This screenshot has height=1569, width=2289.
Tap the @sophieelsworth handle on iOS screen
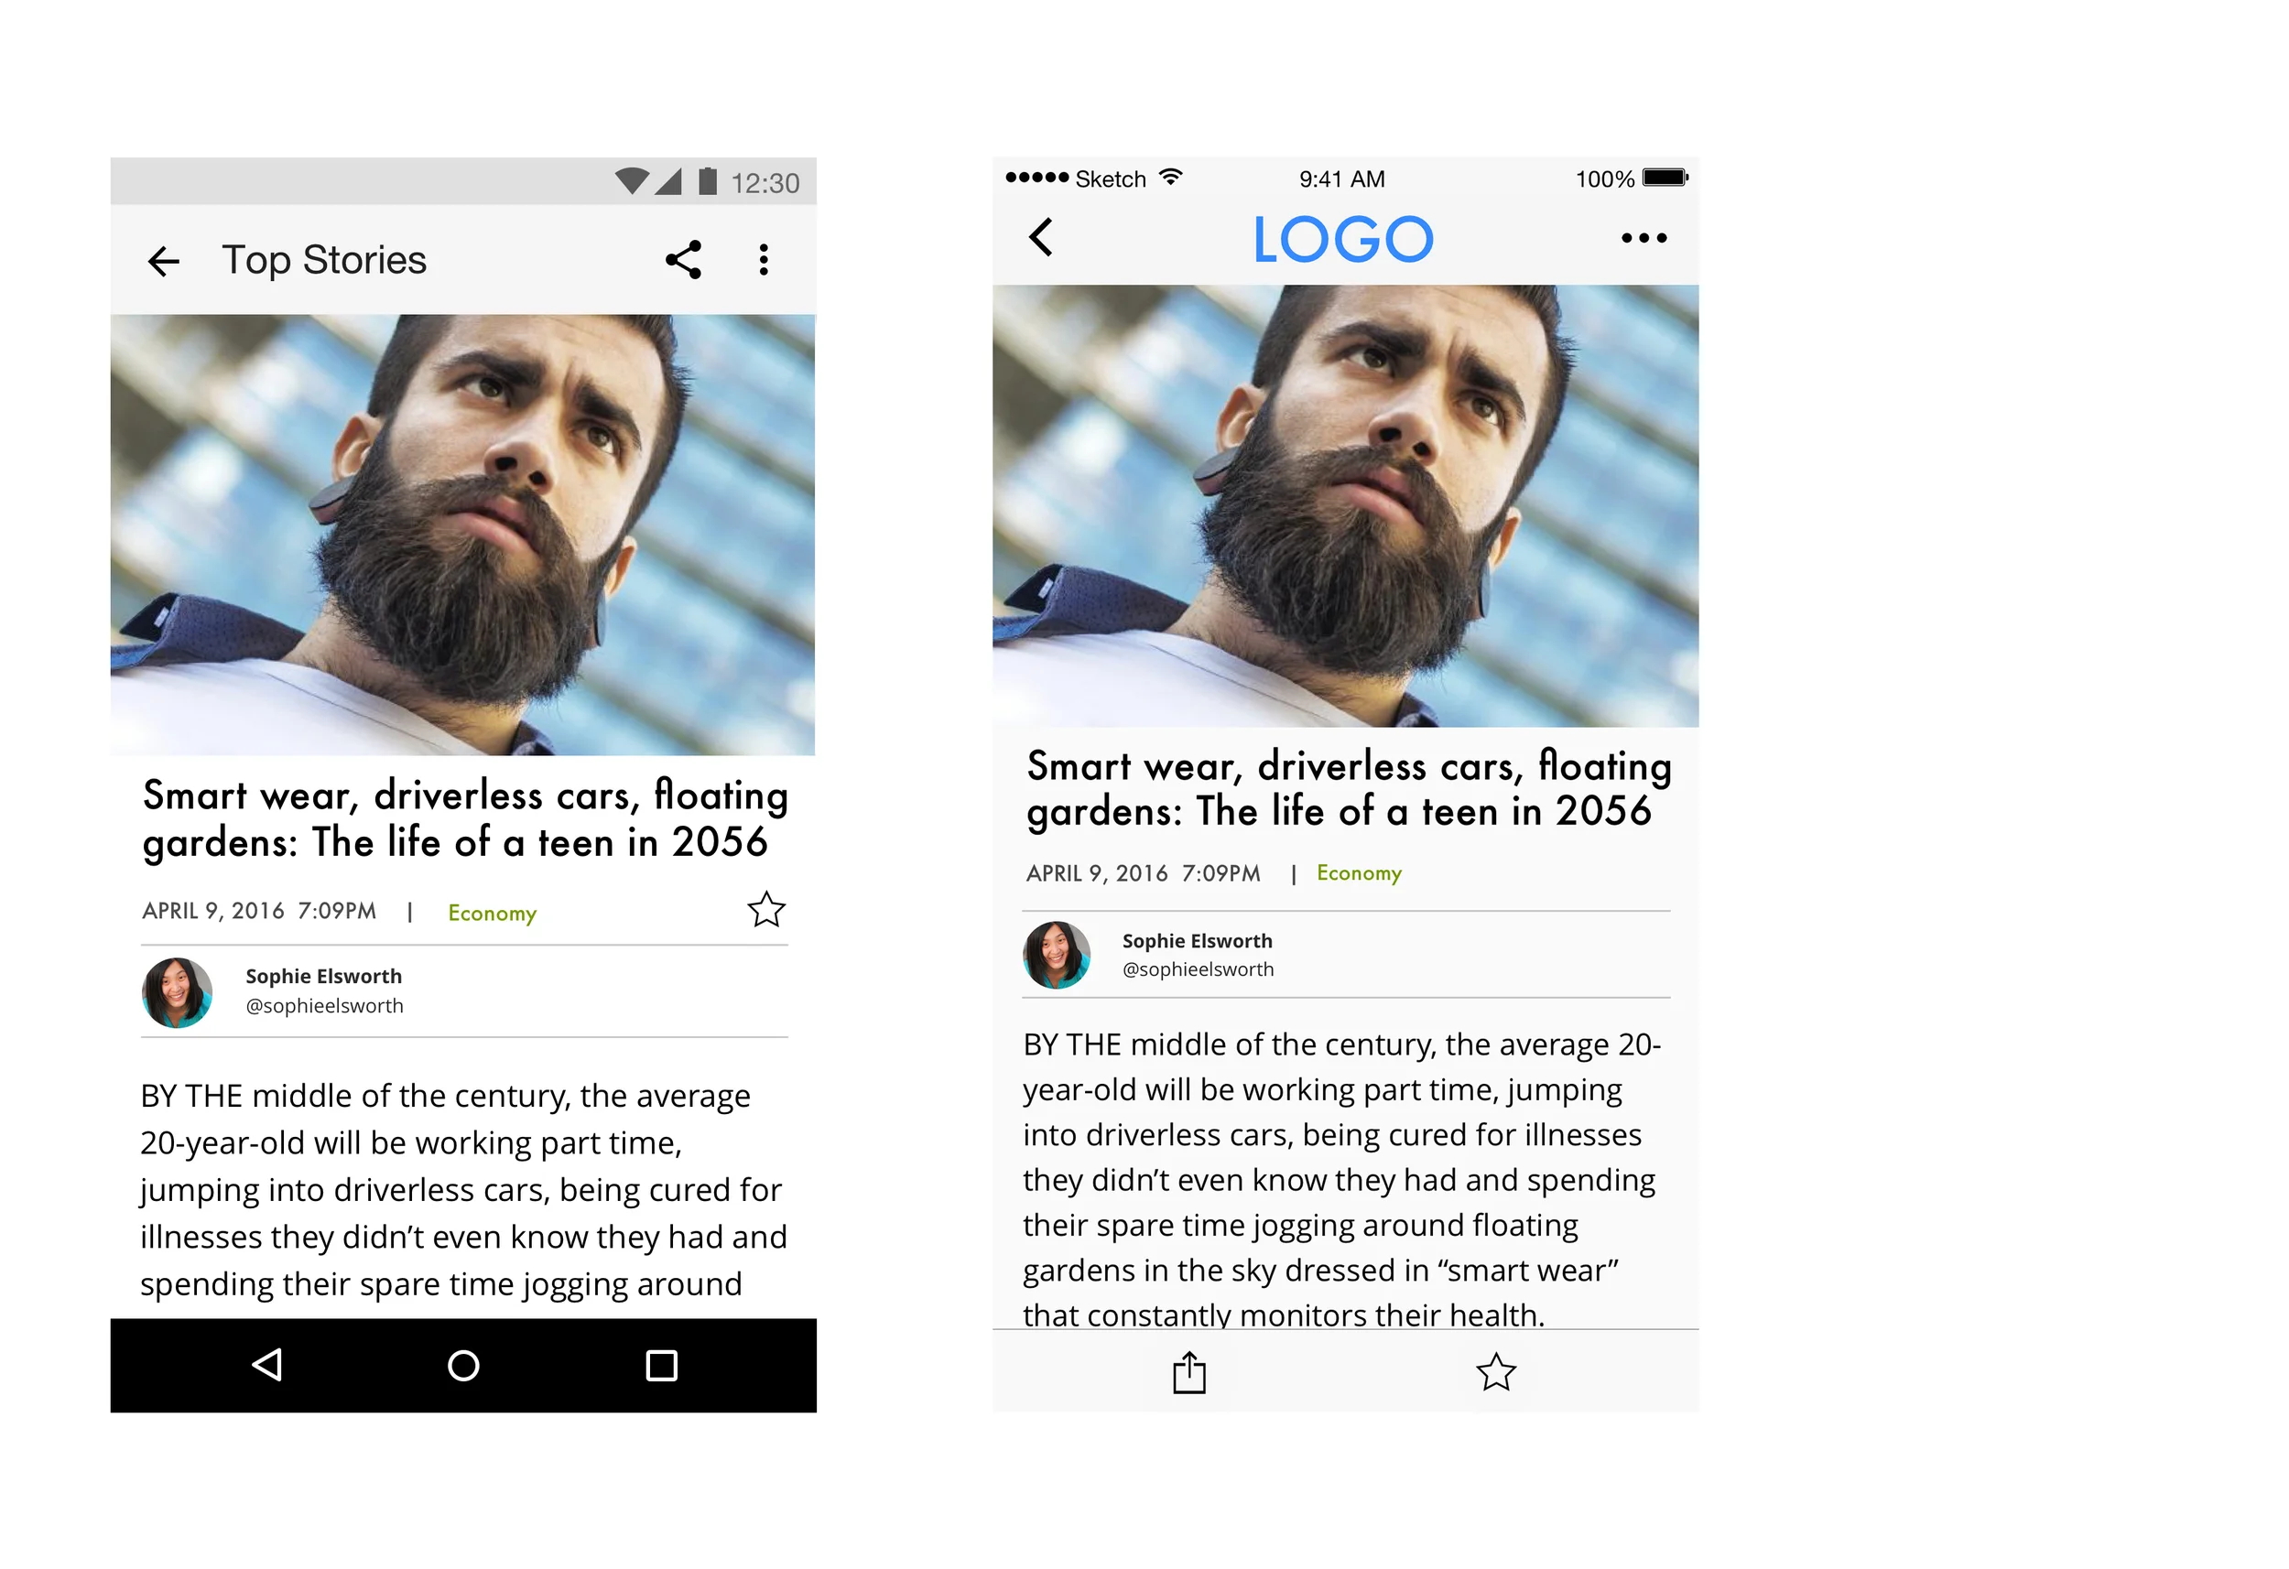1198,970
